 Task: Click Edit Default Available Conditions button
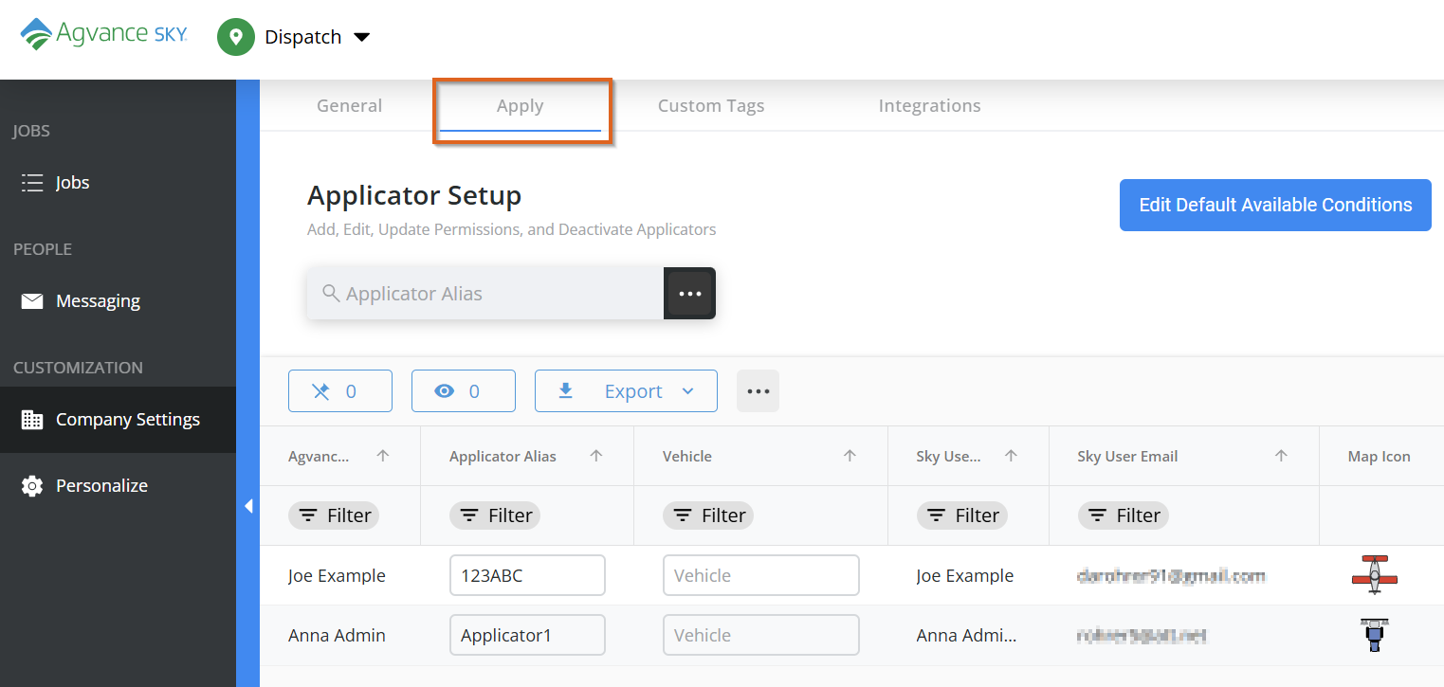(x=1275, y=205)
